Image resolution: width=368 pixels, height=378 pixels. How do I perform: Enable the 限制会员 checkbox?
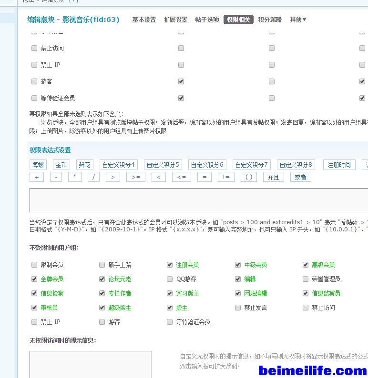(34, 265)
